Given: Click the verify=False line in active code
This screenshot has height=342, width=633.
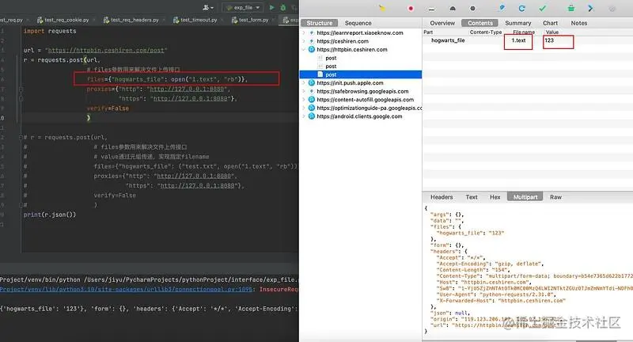Looking at the screenshot, I should 108,108.
